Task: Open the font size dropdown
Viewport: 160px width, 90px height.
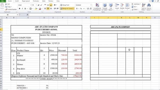Action: (x=36, y=5)
